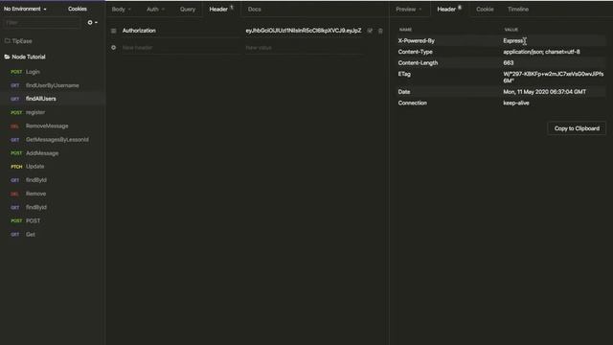Edit the Authorization token value field
This screenshot has width=613, height=345.
(304, 31)
